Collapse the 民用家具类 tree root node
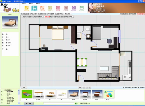 coord(4,90)
